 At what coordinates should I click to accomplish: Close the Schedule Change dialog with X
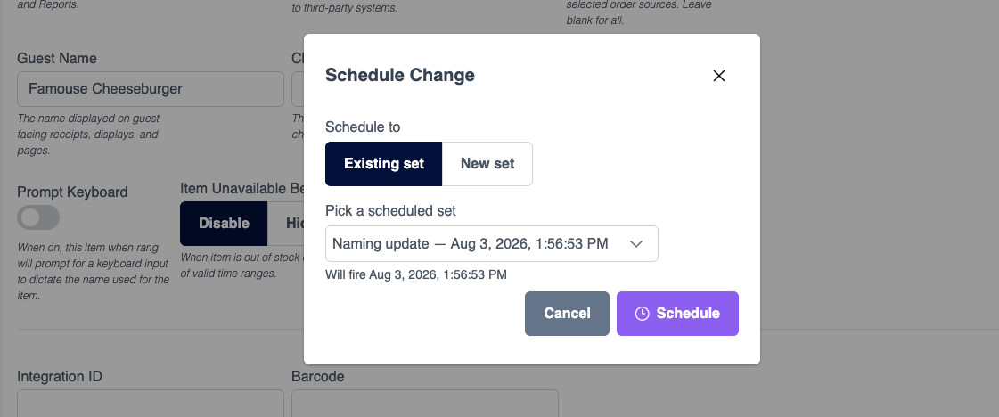(x=718, y=76)
